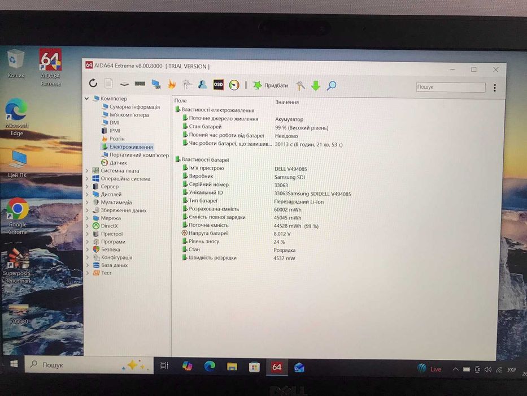527x396 pixels.
Task: Click the Google Chrome desktop shortcut
Action: coord(18,216)
